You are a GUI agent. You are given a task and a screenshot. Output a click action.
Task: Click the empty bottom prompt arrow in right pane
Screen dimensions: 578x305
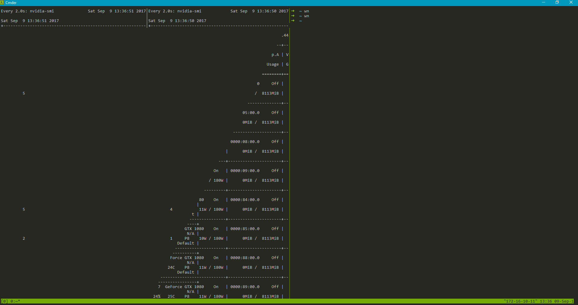pos(292,21)
